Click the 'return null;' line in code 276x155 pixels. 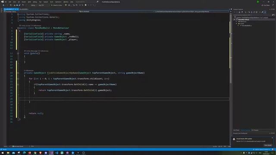pos(36,113)
